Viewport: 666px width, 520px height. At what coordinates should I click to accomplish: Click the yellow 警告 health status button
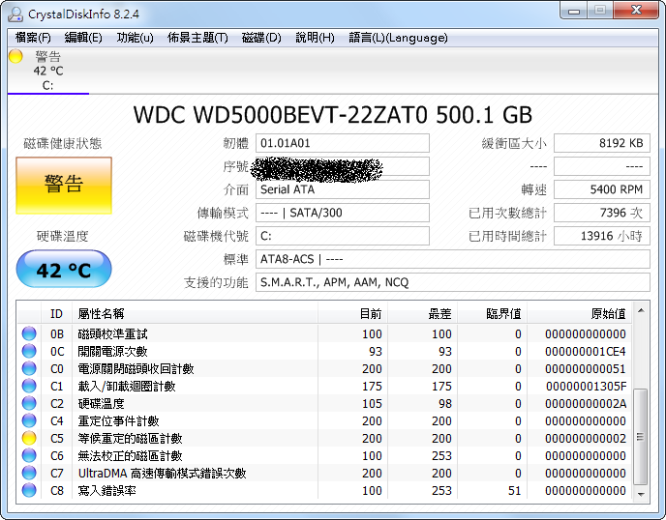64,186
